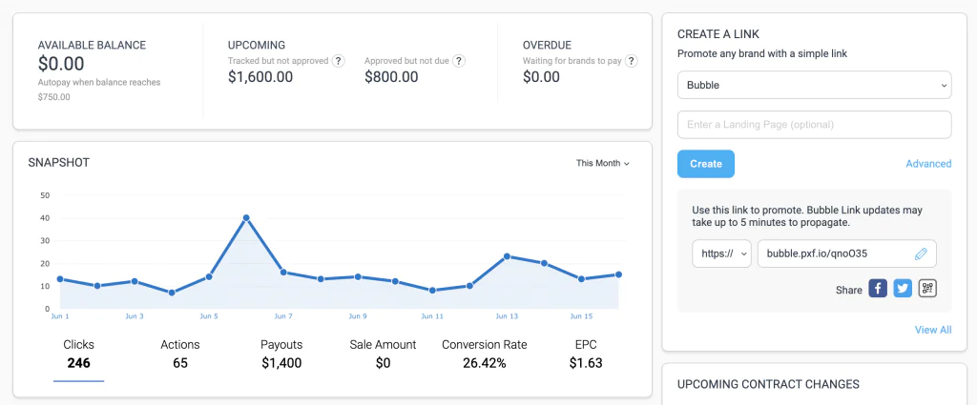Focus the Landing Page input field

[815, 125]
